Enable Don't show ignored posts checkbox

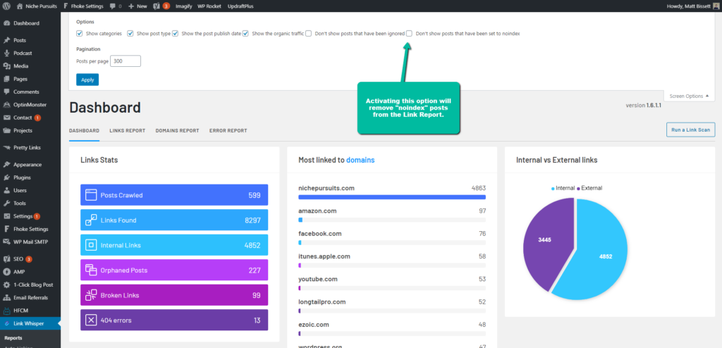pos(309,34)
